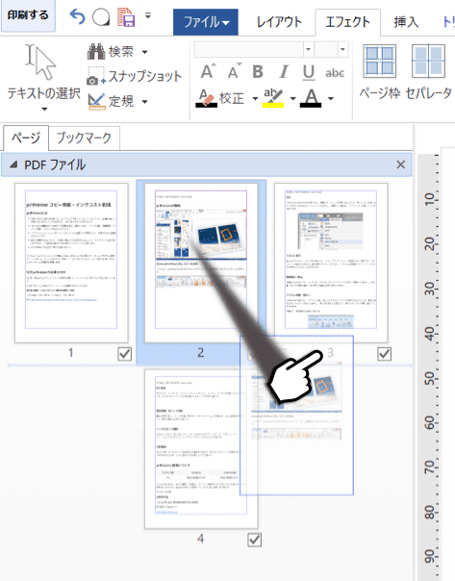Switch to the エフェクト tab
The width and height of the screenshot is (455, 581).
click(x=347, y=22)
